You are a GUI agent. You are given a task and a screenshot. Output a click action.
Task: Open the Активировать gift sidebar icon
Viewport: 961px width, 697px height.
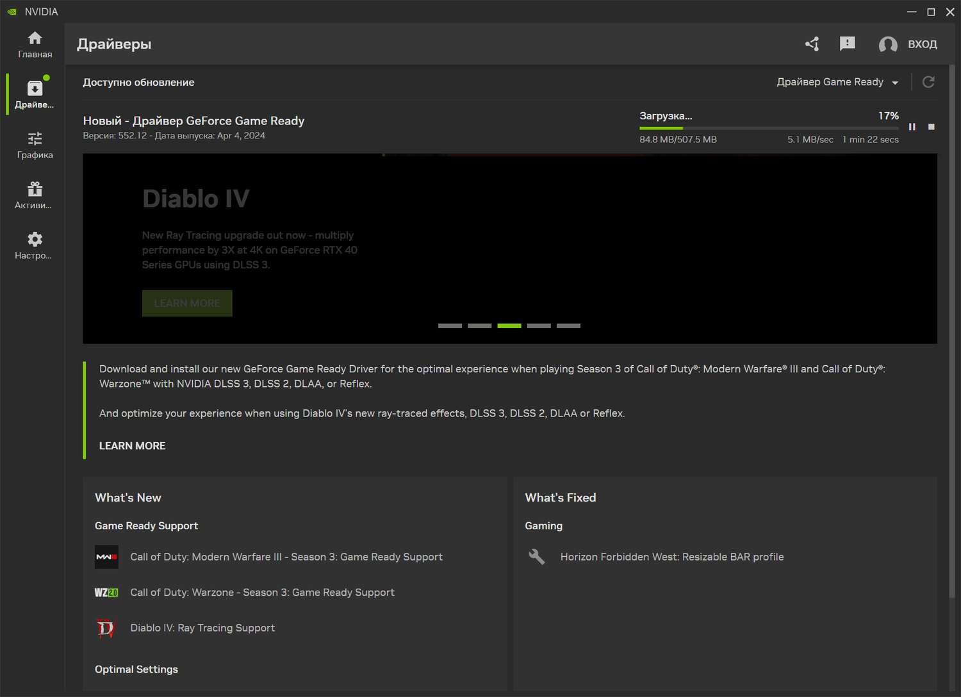click(35, 195)
